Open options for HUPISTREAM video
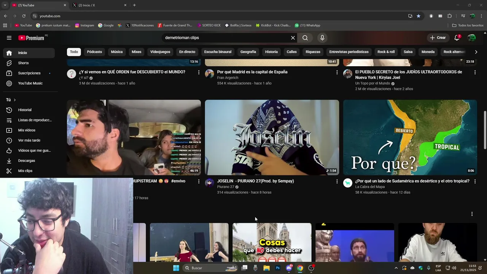487x274 pixels. tap(199, 182)
